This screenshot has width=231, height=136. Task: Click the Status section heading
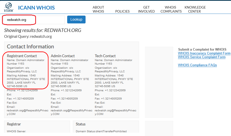click(81, 124)
